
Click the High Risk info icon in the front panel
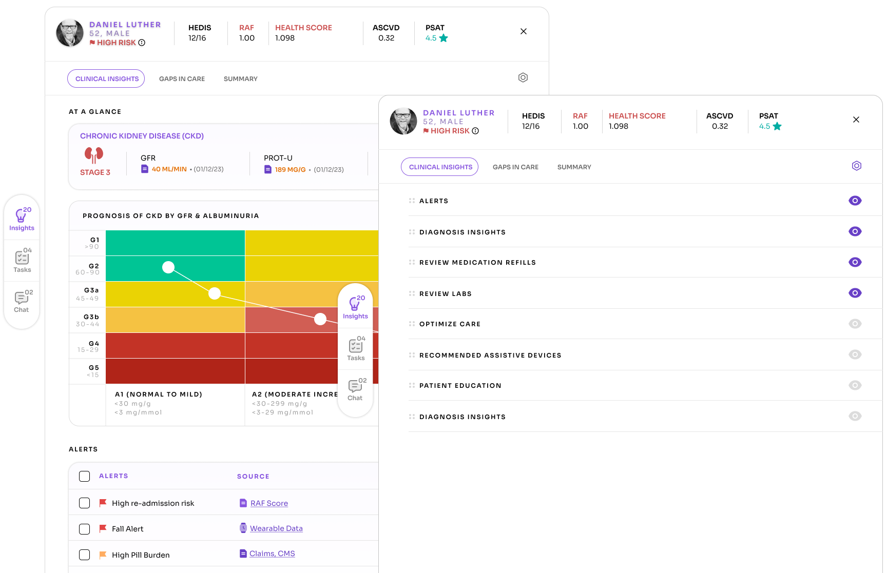[475, 131]
